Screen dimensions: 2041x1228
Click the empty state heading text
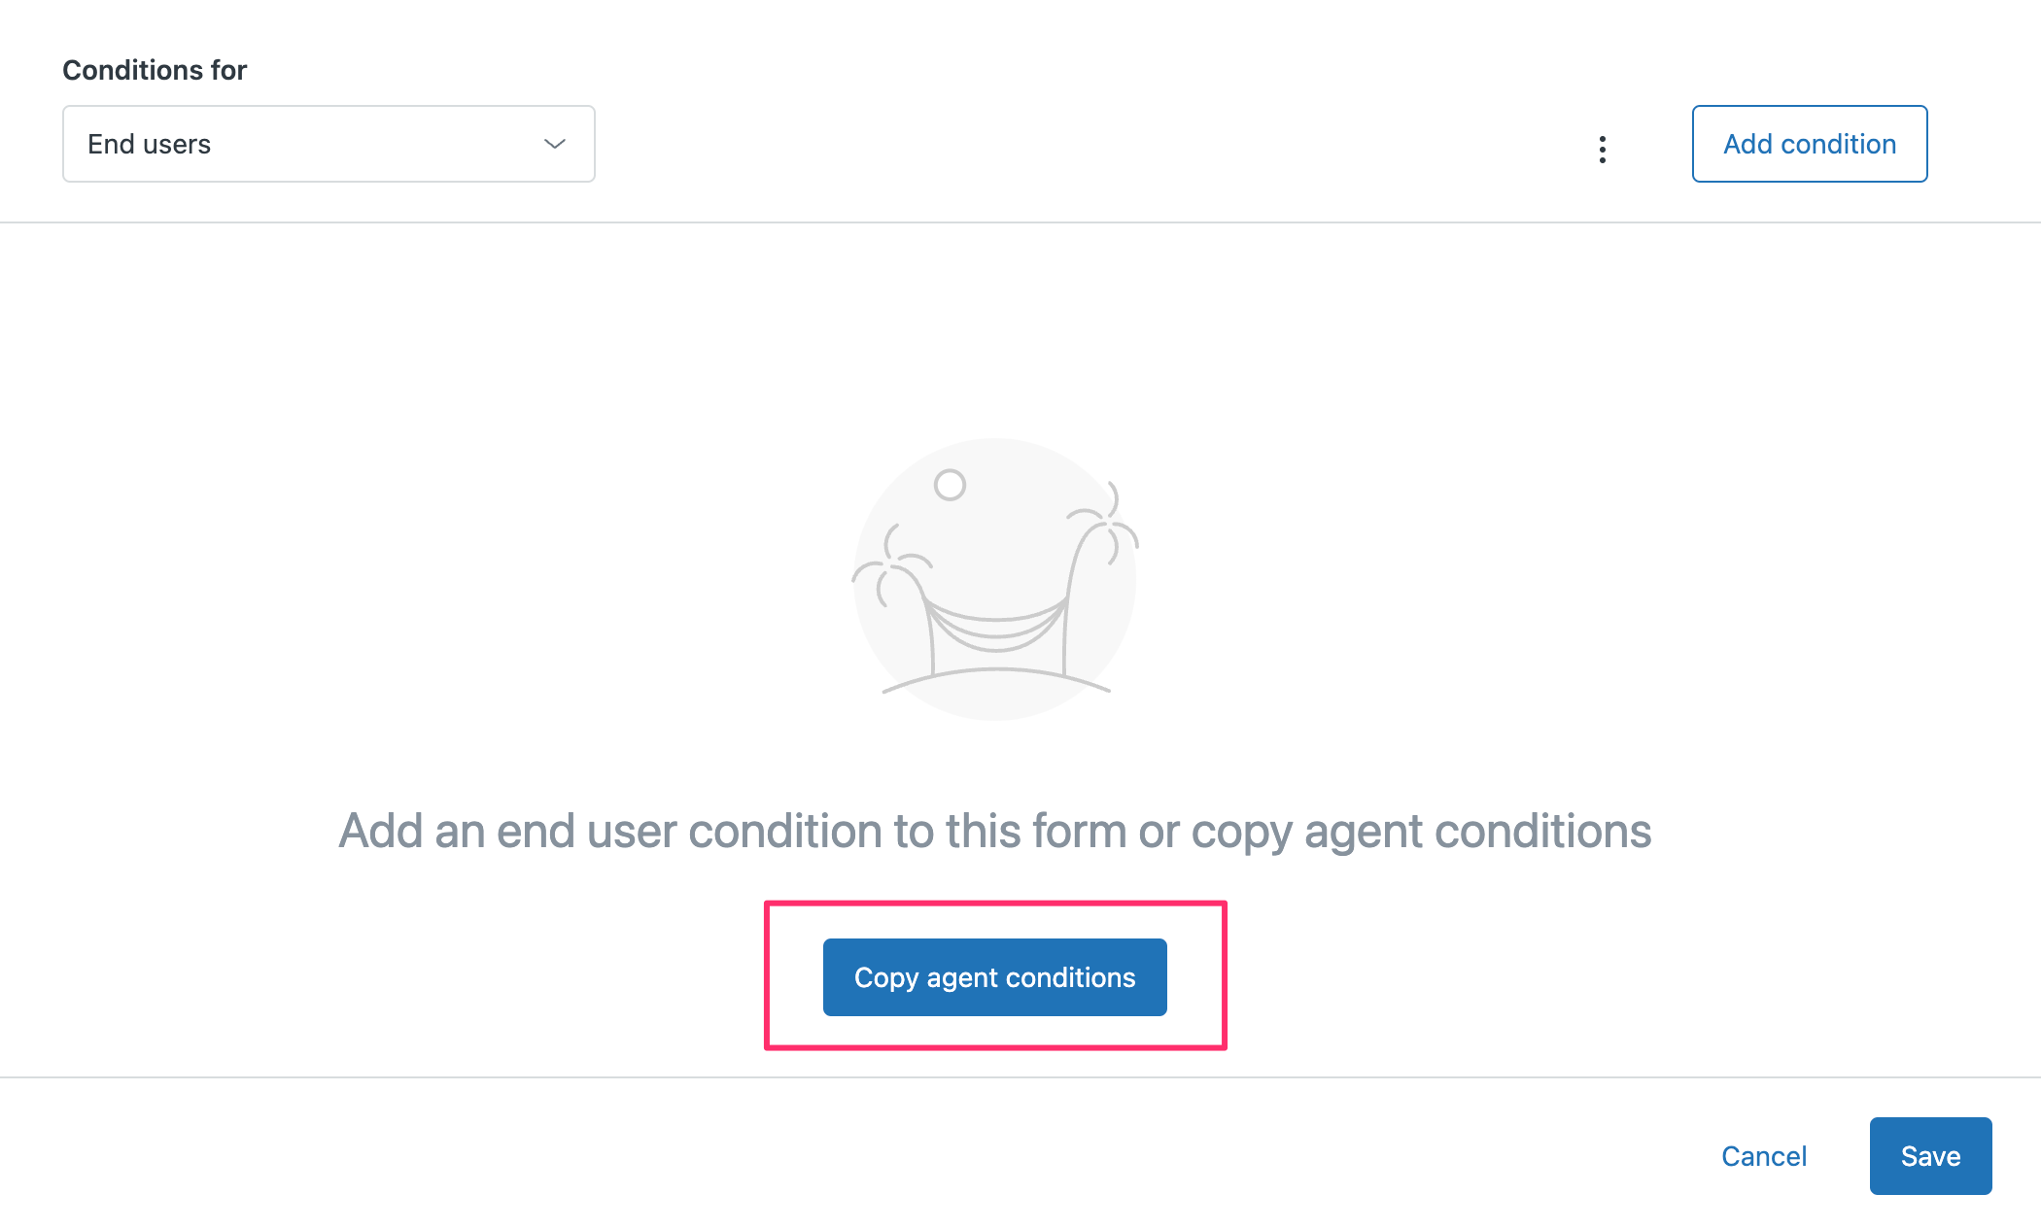pyautogui.click(x=995, y=832)
